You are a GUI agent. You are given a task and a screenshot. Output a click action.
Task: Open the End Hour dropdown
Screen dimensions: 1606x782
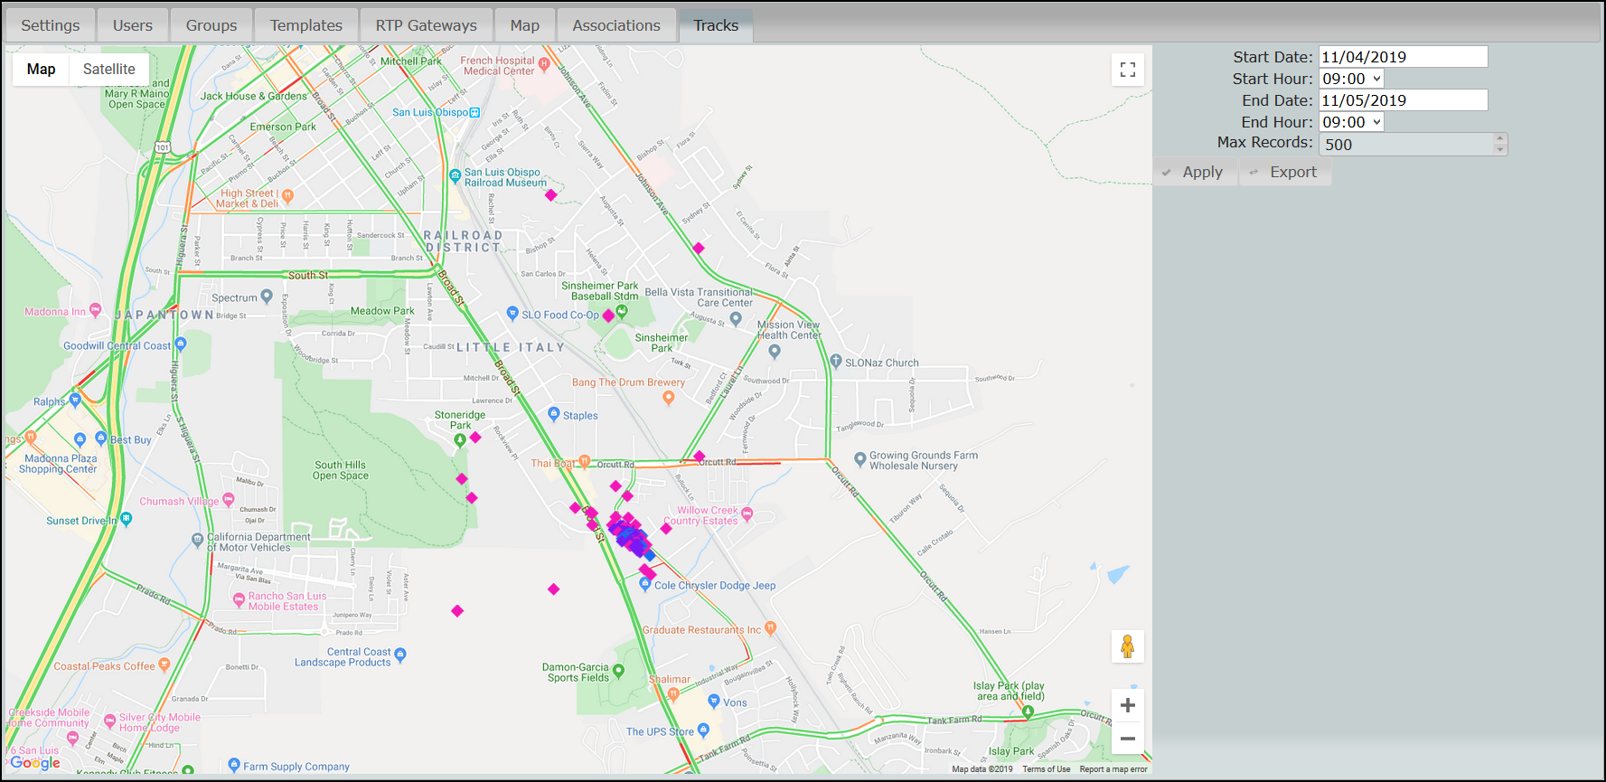pyautogui.click(x=1351, y=122)
